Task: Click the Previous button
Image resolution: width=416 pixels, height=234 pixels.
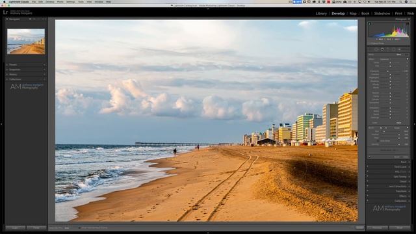Action: coord(377,227)
